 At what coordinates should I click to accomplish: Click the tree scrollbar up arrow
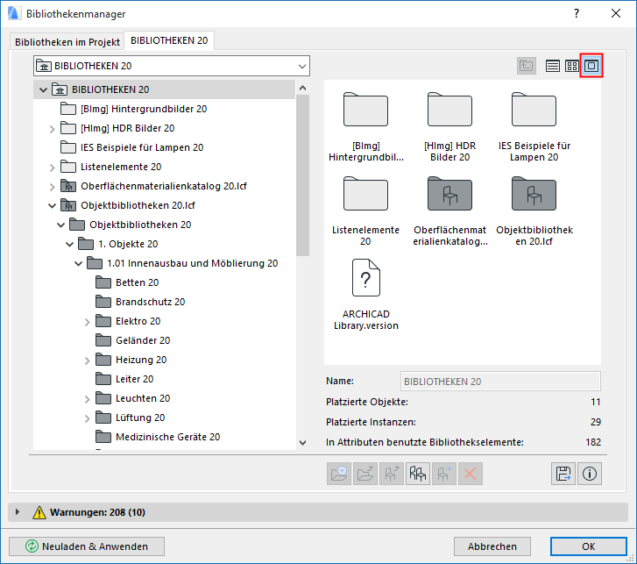302,88
